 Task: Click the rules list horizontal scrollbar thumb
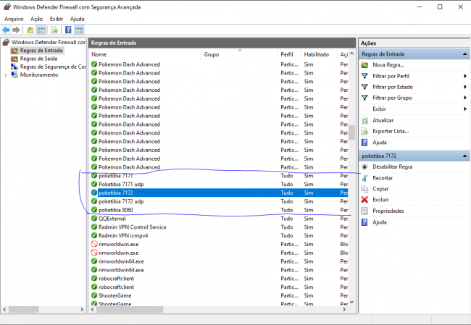(130, 309)
